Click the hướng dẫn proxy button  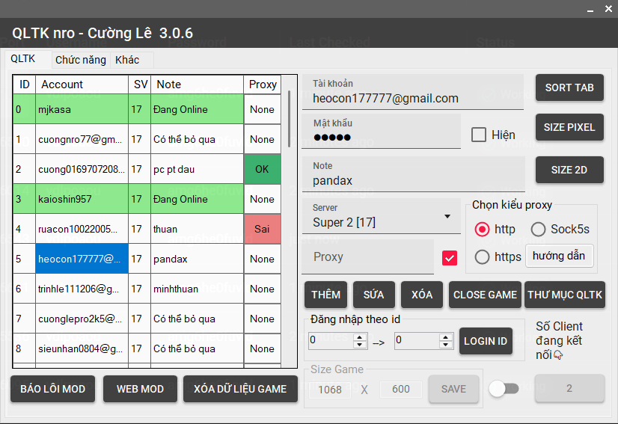559,256
